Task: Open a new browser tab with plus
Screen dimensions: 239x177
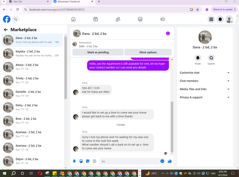Action: tap(99, 1)
